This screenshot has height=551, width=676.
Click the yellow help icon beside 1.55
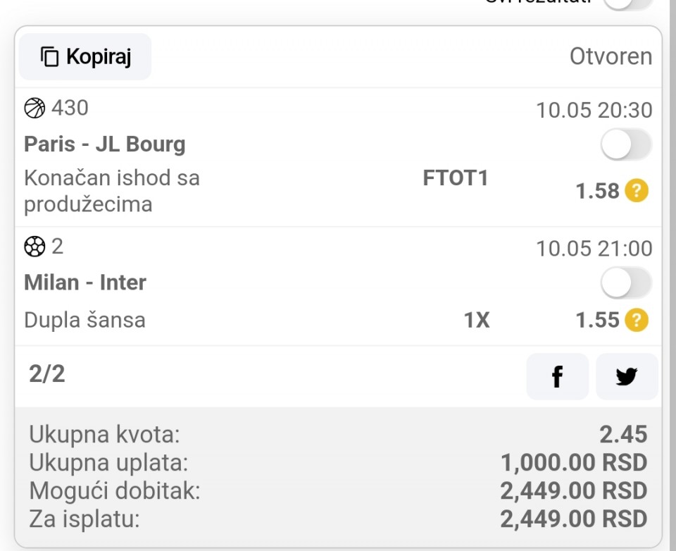point(637,321)
